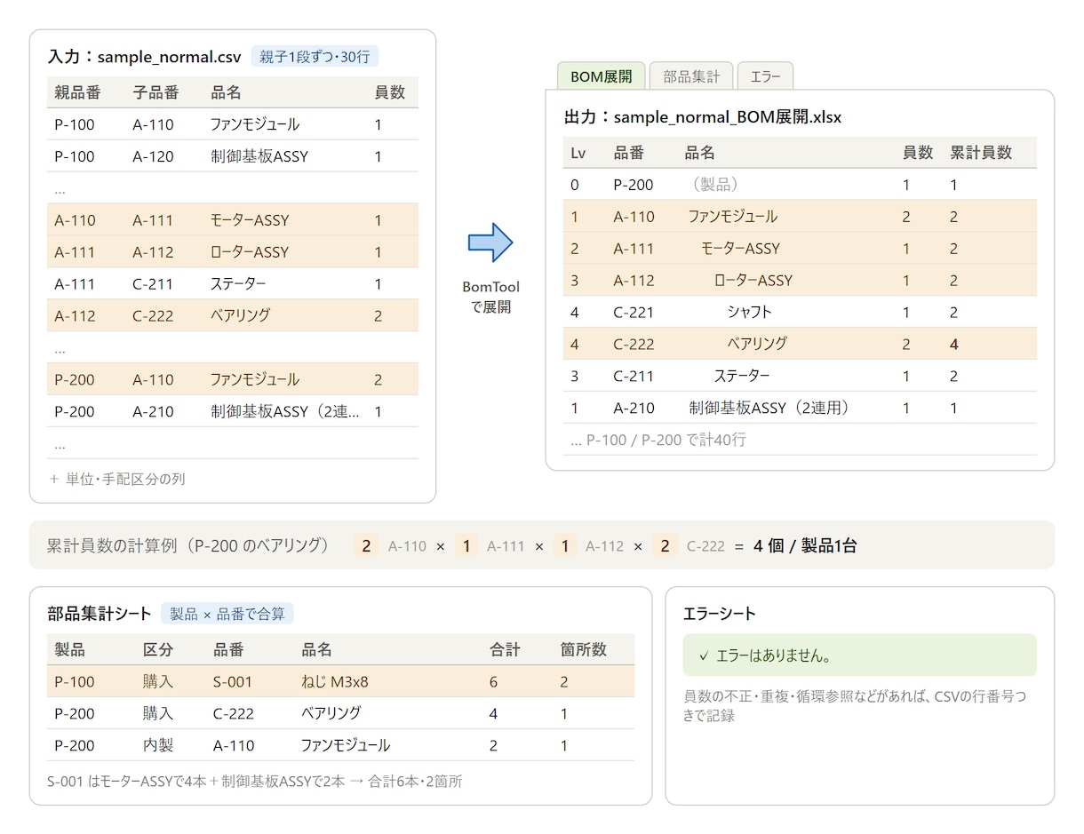
Task: Select モーターASSY in the input CSV table
Action: [250, 220]
